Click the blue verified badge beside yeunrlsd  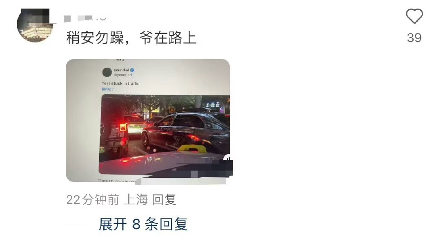tap(132, 70)
